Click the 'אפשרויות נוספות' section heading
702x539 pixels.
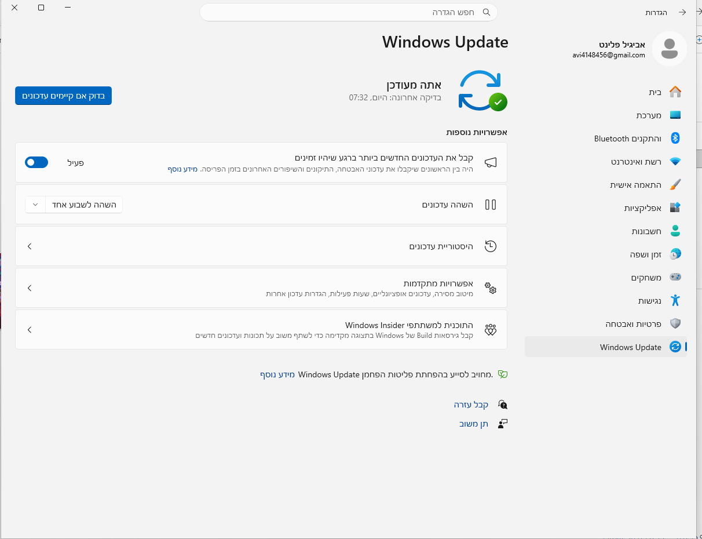477,132
